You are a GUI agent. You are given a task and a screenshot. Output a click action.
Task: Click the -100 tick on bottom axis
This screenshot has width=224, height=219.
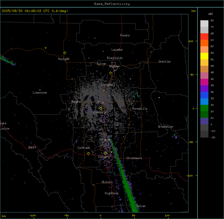coord(32,215)
